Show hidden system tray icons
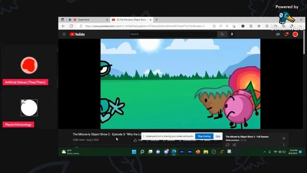 pos(264,152)
